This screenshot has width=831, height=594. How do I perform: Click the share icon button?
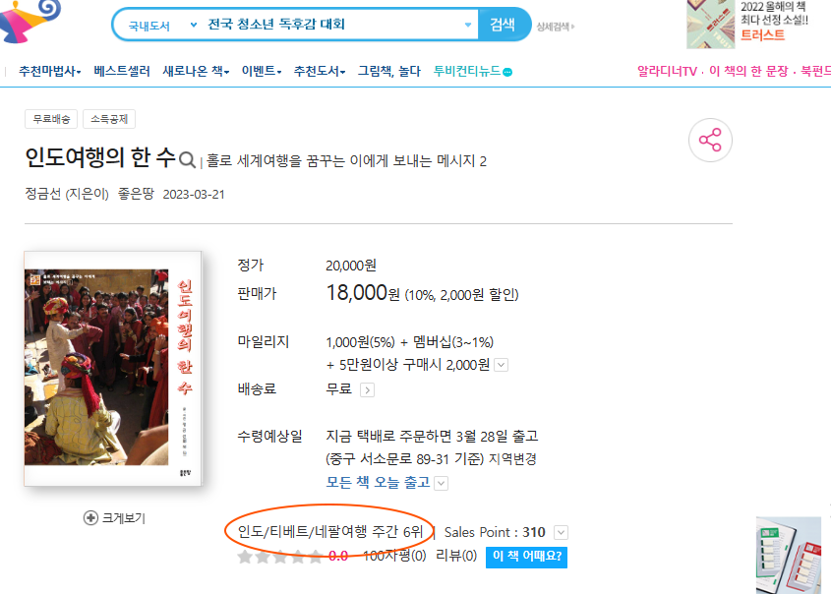pos(710,140)
